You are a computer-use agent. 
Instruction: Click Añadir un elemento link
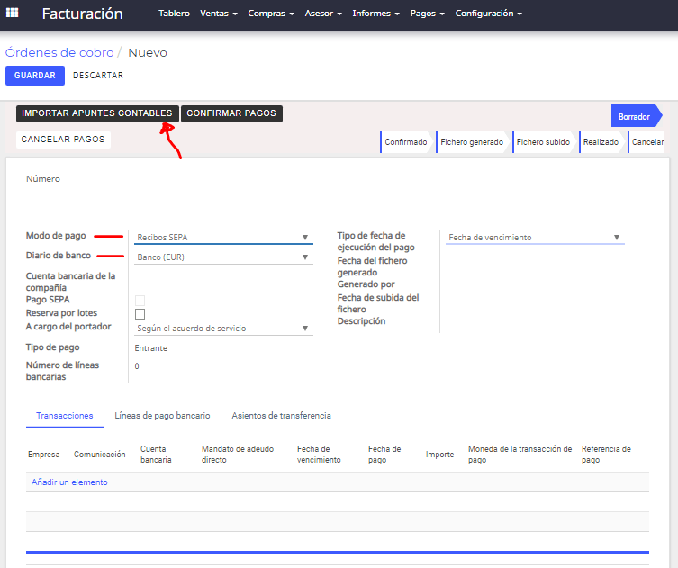coord(69,482)
